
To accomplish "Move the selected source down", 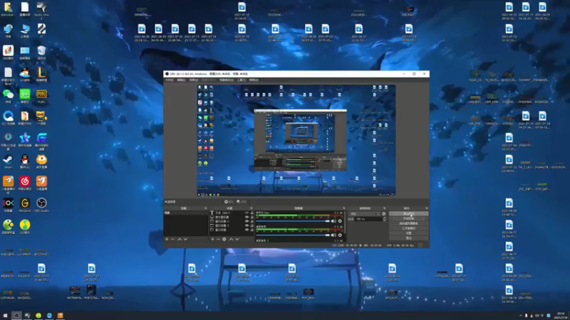I will pos(237,240).
